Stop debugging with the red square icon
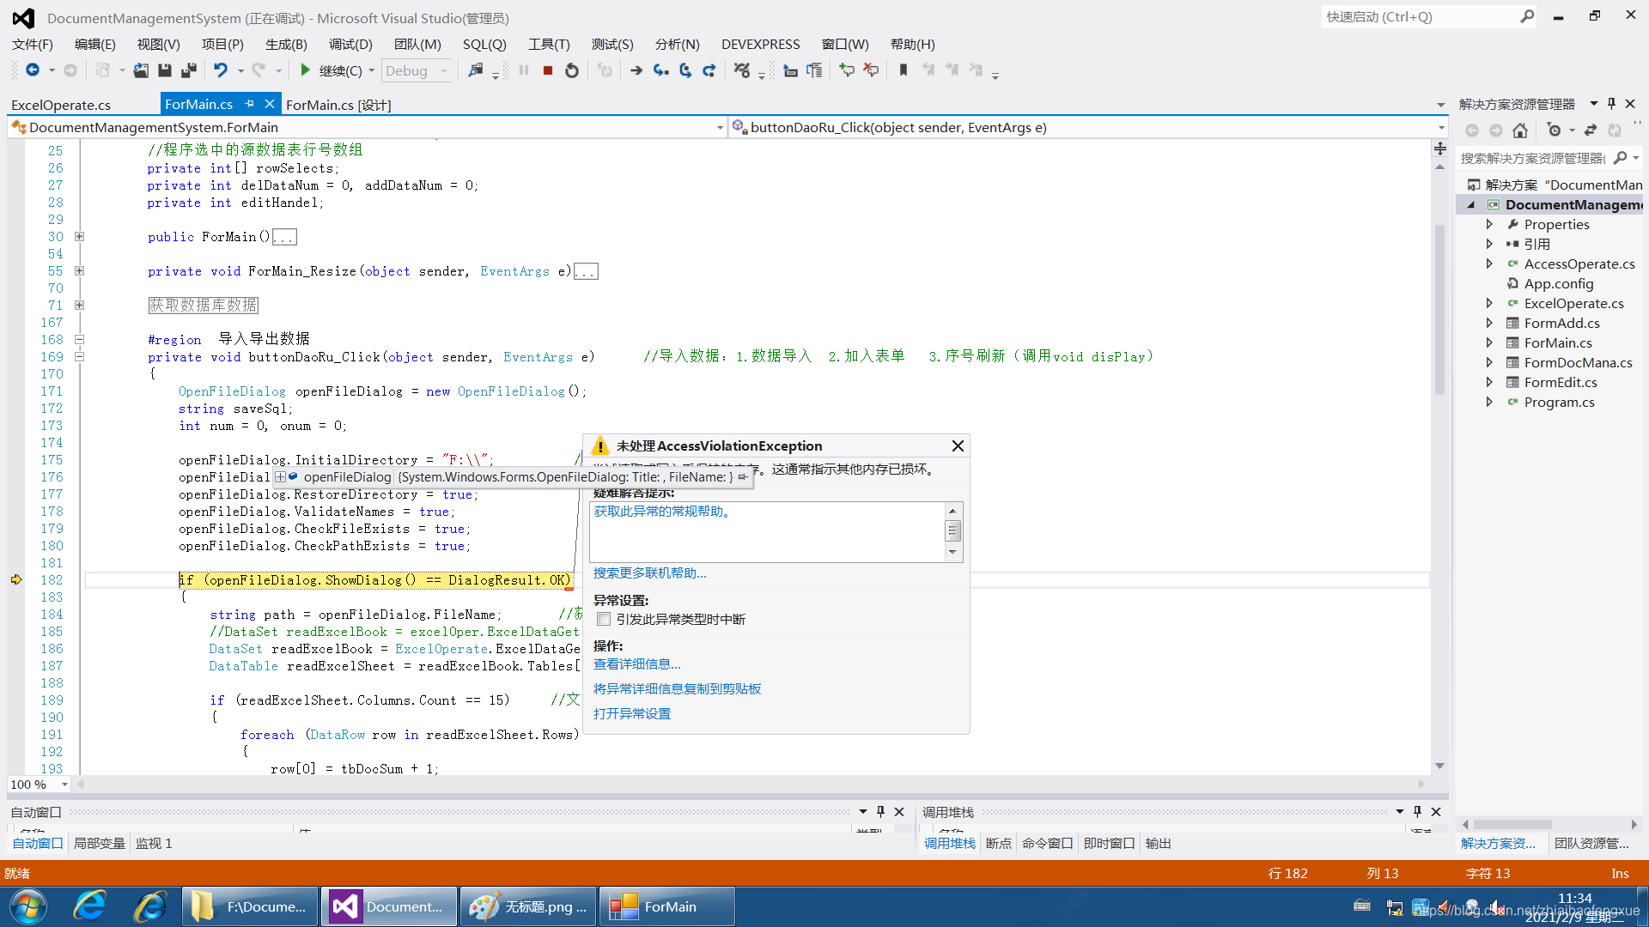Image resolution: width=1649 pixels, height=927 pixels. pyautogui.click(x=548, y=70)
